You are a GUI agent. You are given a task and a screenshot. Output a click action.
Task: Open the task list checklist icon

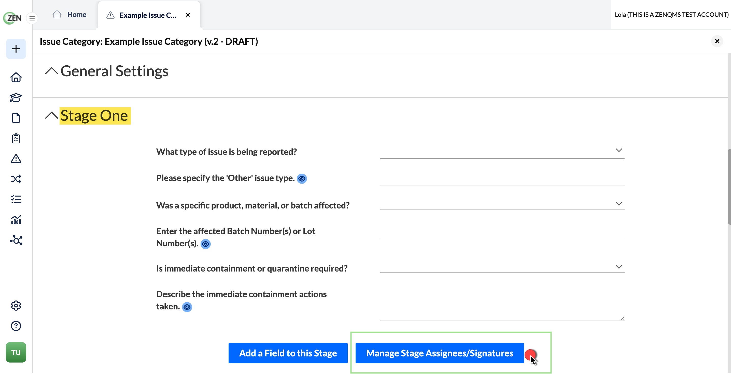click(x=16, y=199)
